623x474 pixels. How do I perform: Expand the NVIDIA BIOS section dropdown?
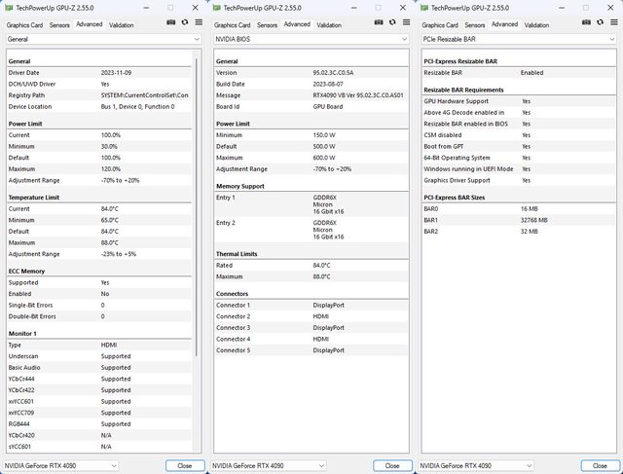311,39
